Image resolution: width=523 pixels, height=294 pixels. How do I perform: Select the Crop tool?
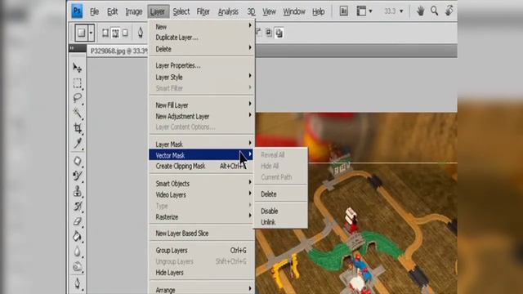pyautogui.click(x=78, y=128)
